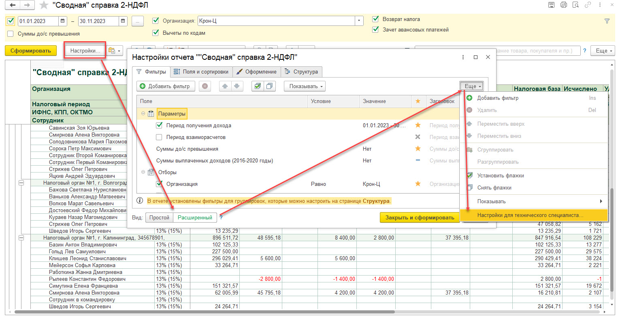This screenshot has width=618, height=320.
Task: Click the printer icon in title bar
Action: click(x=563, y=5)
